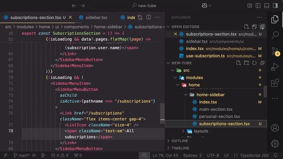
Task: Toggle the secondary side bar
Action: pos(275,6)
